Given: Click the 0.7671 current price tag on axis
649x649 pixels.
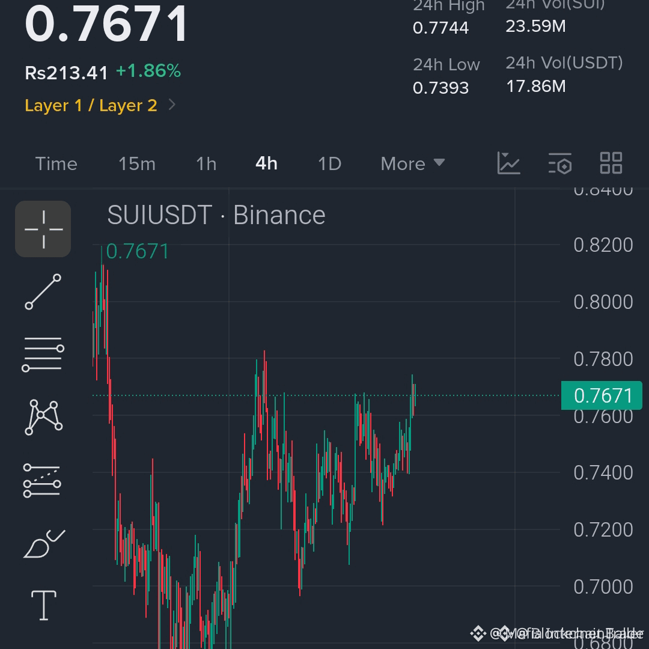Looking at the screenshot, I should pyautogui.click(x=602, y=395).
